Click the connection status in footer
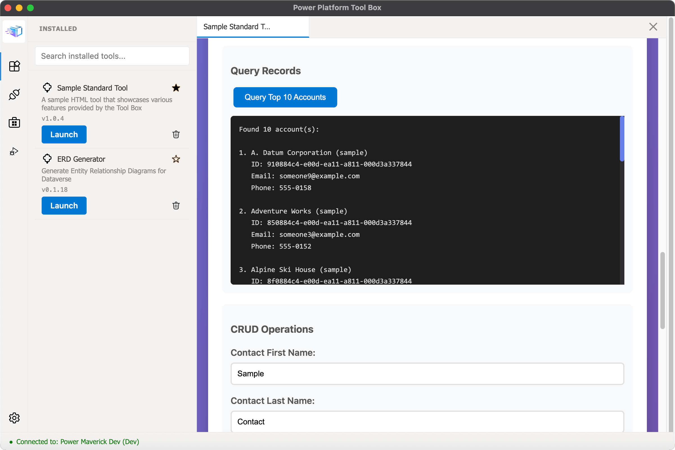675x450 pixels. click(78, 441)
